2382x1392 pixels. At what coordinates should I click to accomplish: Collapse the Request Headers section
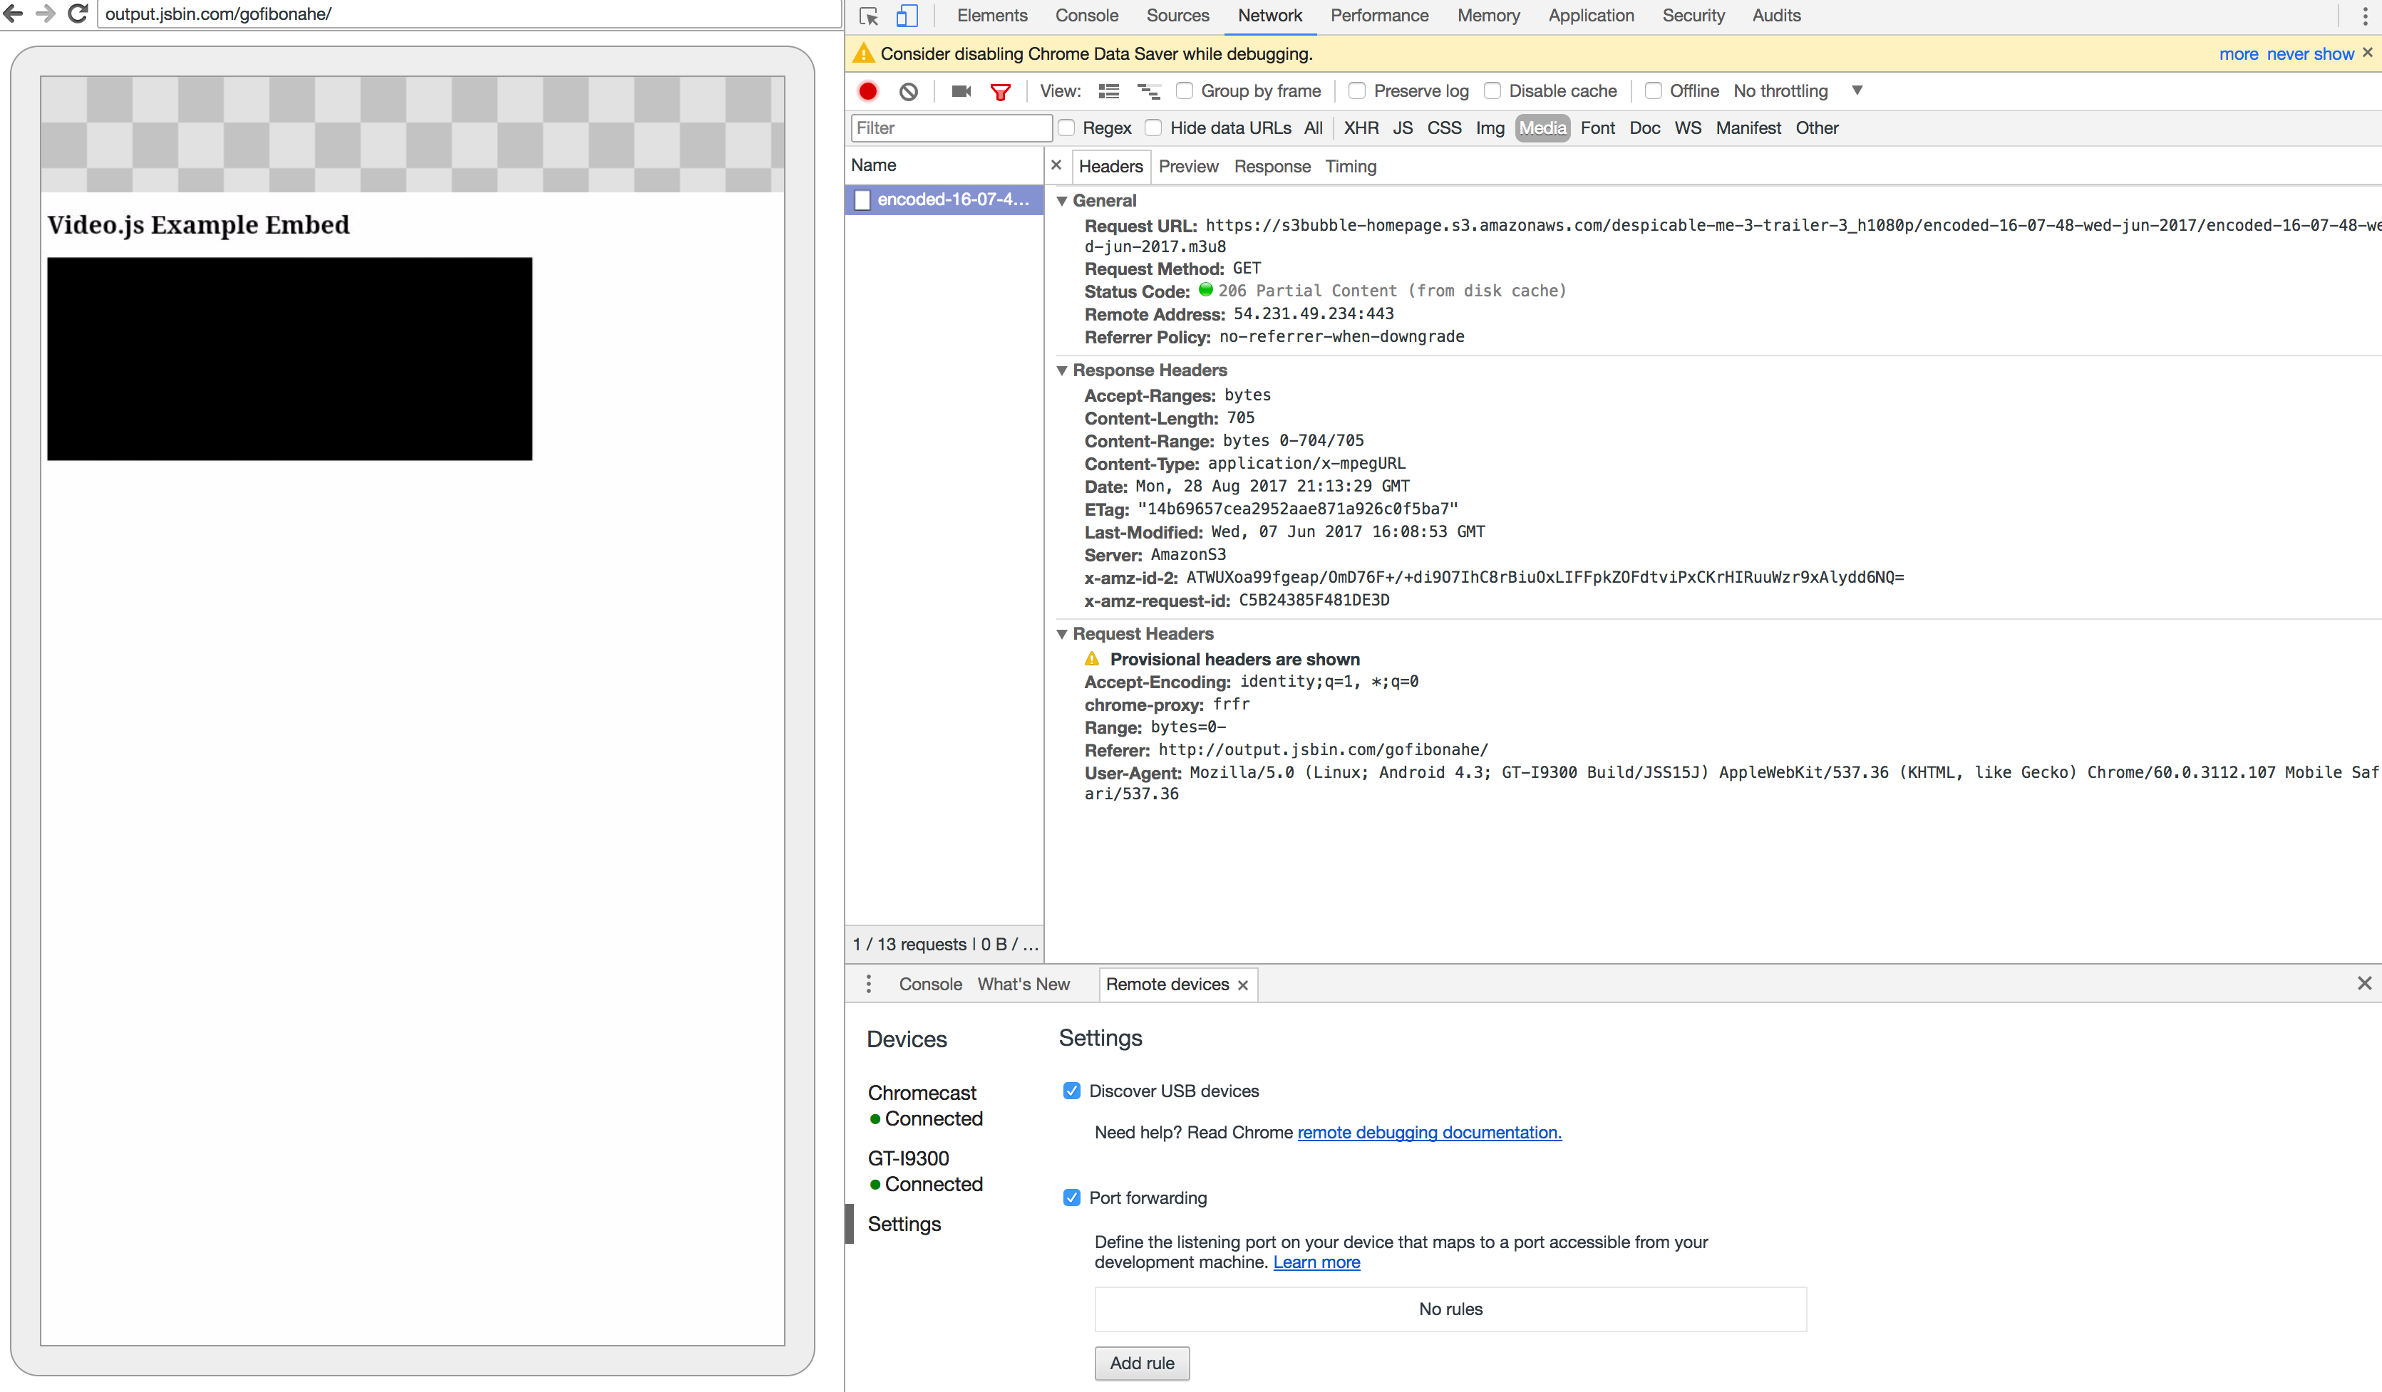pyautogui.click(x=1061, y=634)
